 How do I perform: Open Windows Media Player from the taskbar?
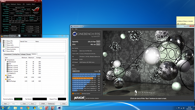[21, 108]
